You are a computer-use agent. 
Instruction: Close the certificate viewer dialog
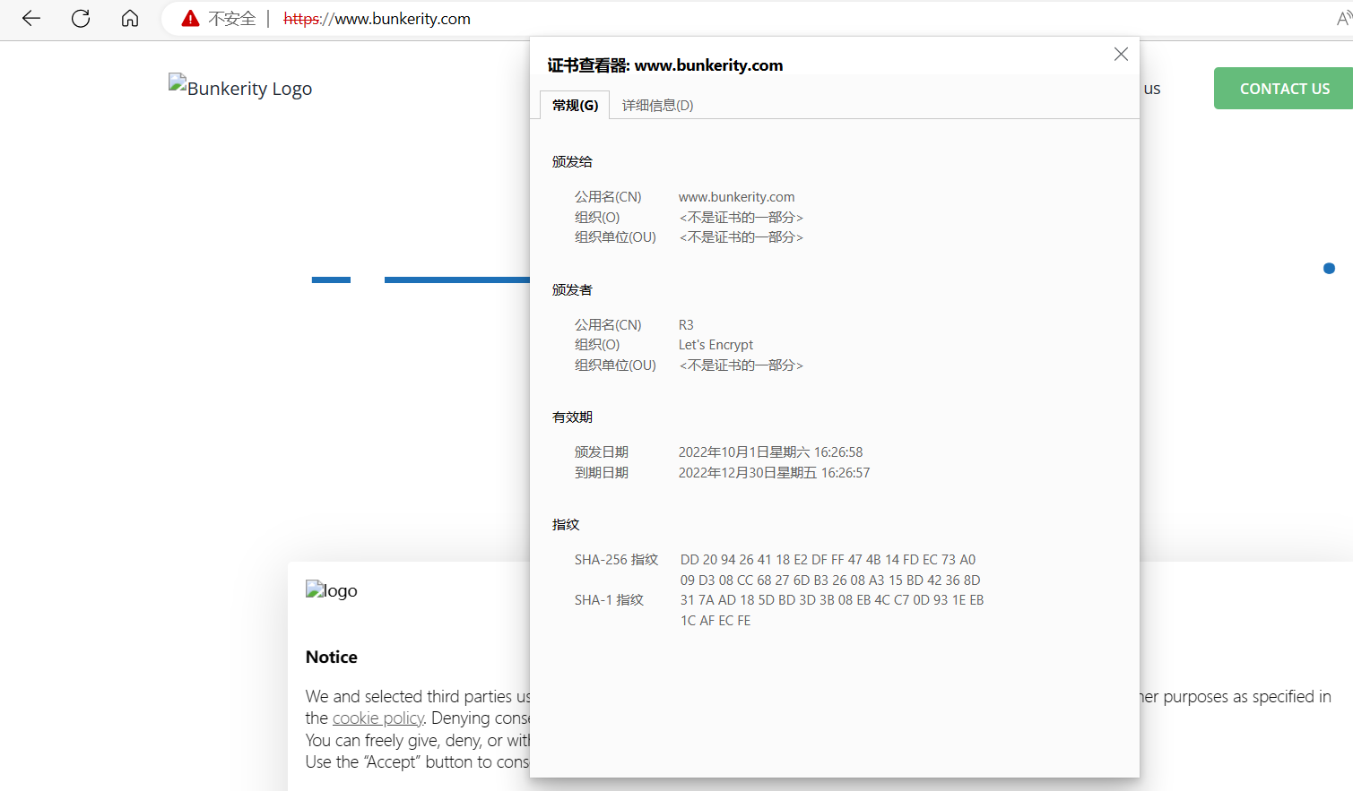pyautogui.click(x=1120, y=54)
